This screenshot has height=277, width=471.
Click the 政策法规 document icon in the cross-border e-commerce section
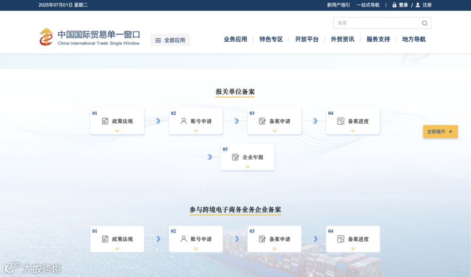point(105,239)
